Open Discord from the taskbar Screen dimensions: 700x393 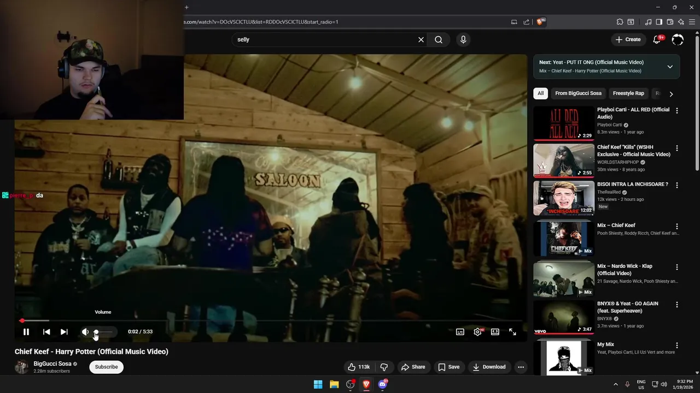(383, 384)
